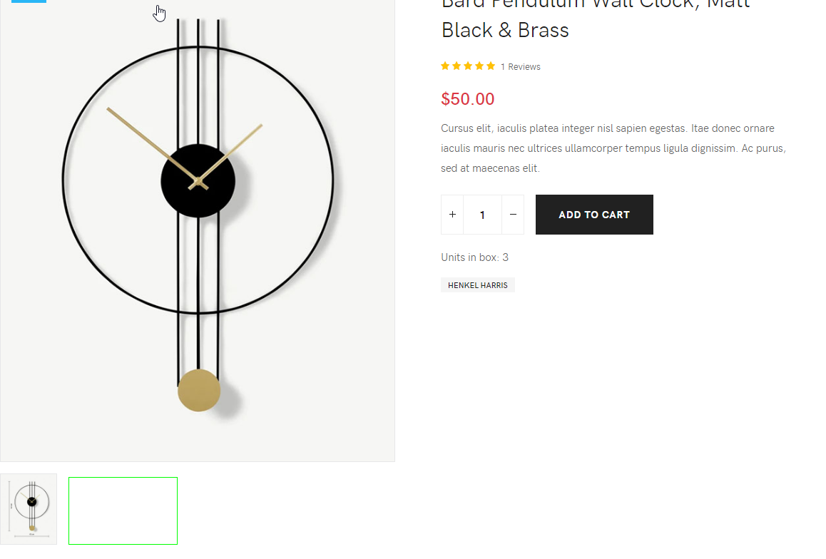
Task: Click the fourth gold rating star
Action: pos(479,66)
